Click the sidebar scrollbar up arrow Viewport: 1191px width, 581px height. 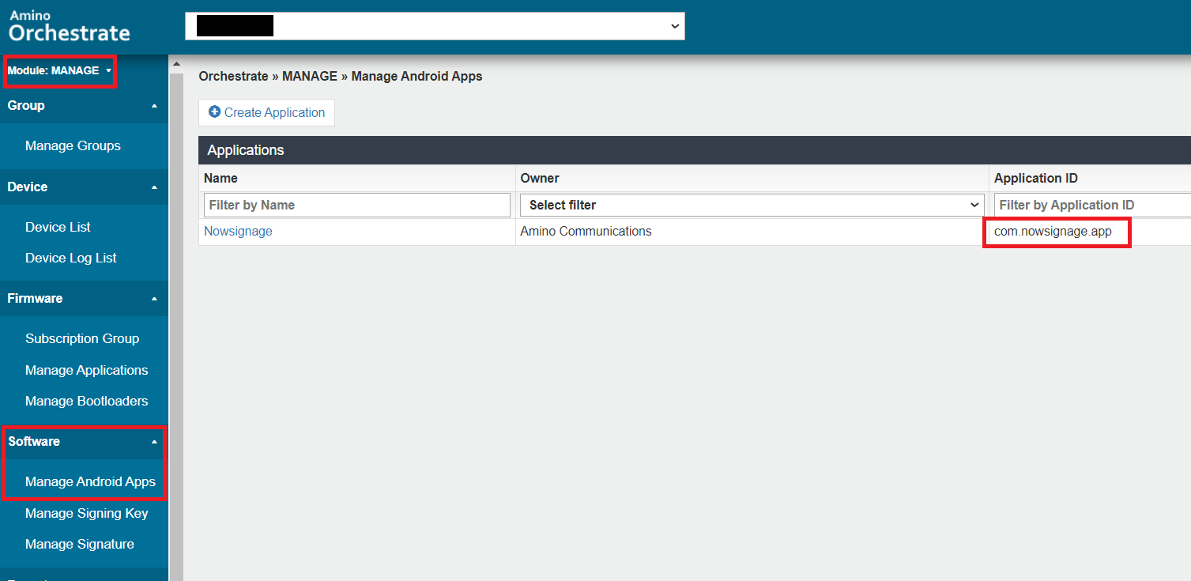point(176,64)
